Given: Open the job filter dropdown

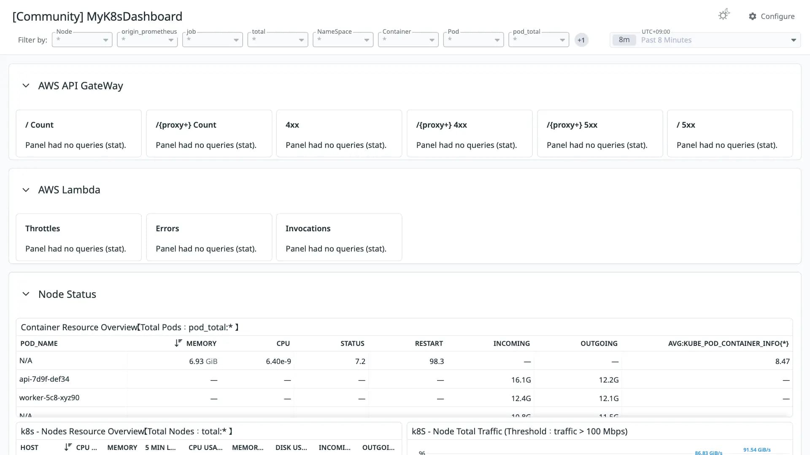Looking at the screenshot, I should click(x=213, y=40).
